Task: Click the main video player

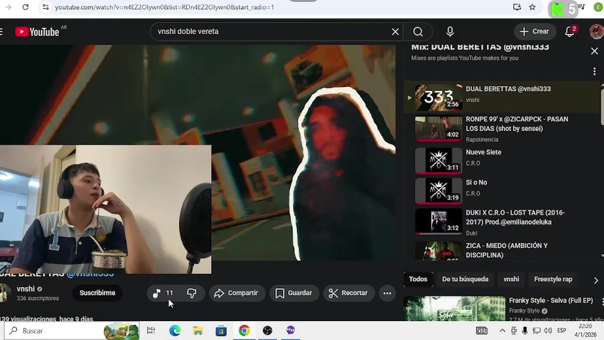Action: [x=198, y=153]
